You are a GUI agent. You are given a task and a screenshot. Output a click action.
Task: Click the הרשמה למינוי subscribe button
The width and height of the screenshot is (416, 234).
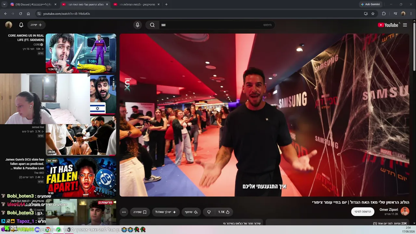click(363, 212)
